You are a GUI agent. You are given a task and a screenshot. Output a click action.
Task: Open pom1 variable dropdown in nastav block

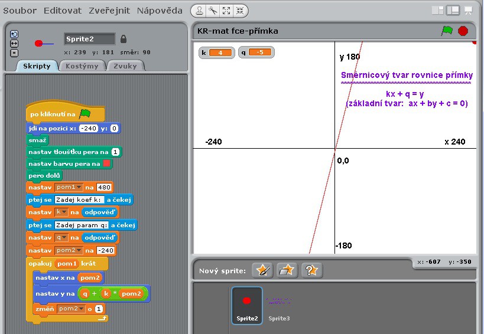coord(79,187)
